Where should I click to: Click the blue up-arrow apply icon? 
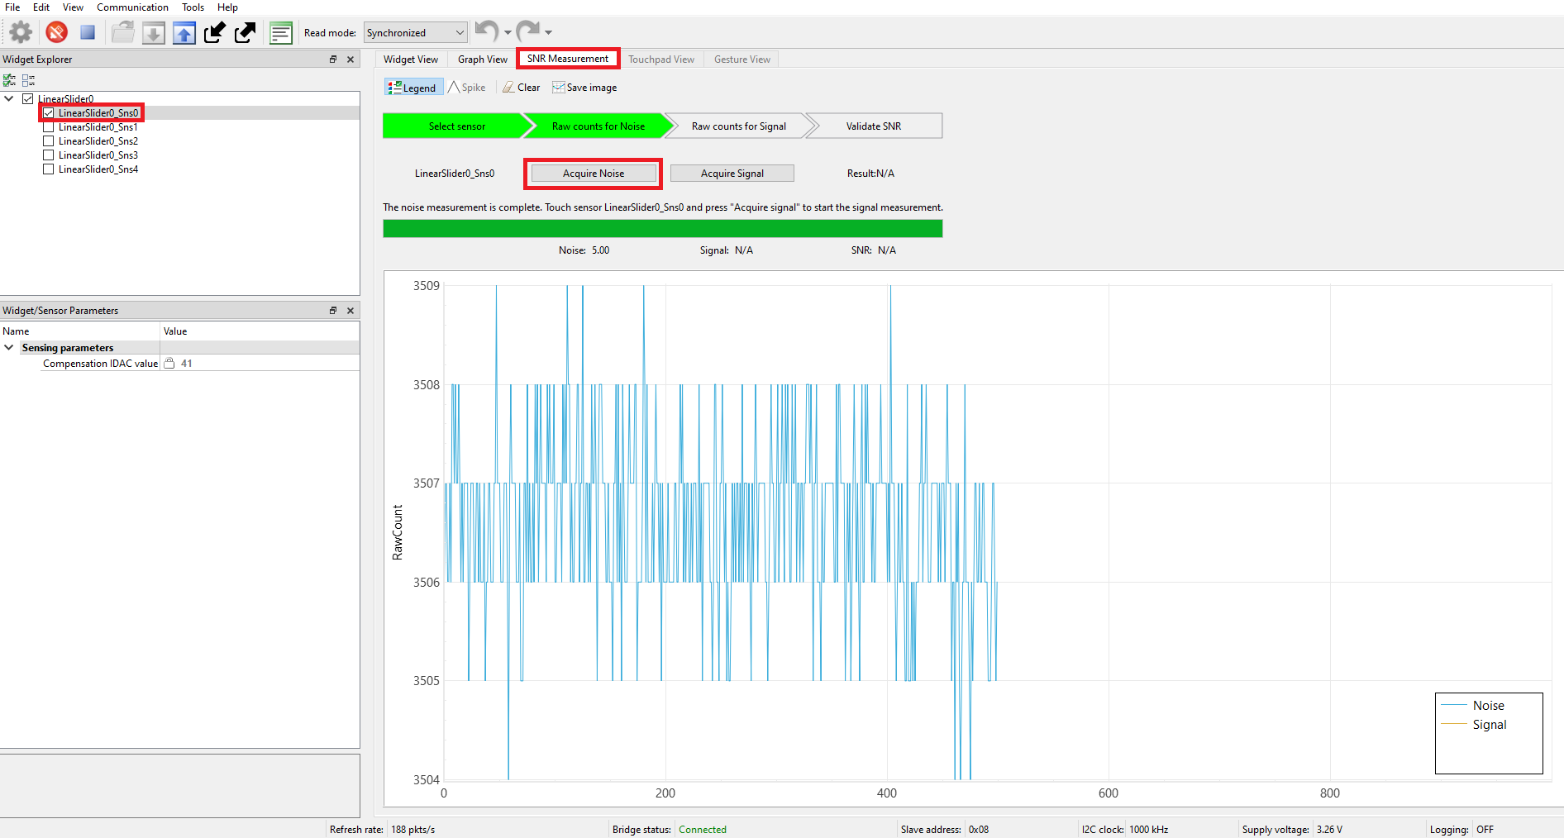[x=184, y=33]
